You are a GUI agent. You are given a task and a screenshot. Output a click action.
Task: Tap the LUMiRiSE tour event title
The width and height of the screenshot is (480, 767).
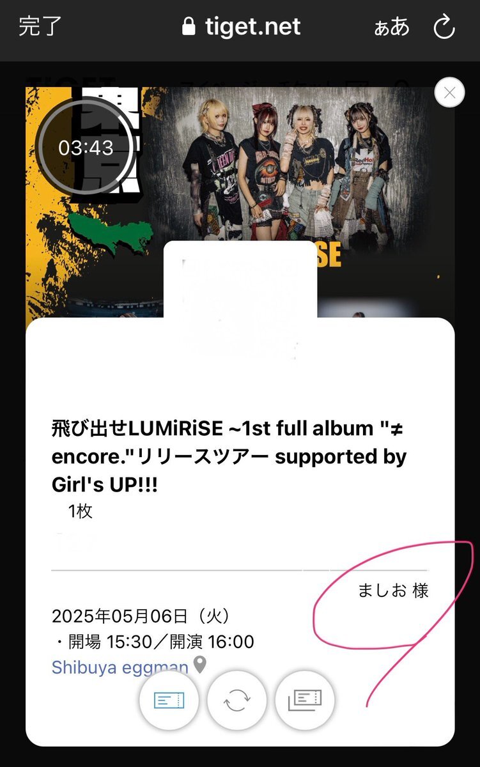click(229, 457)
